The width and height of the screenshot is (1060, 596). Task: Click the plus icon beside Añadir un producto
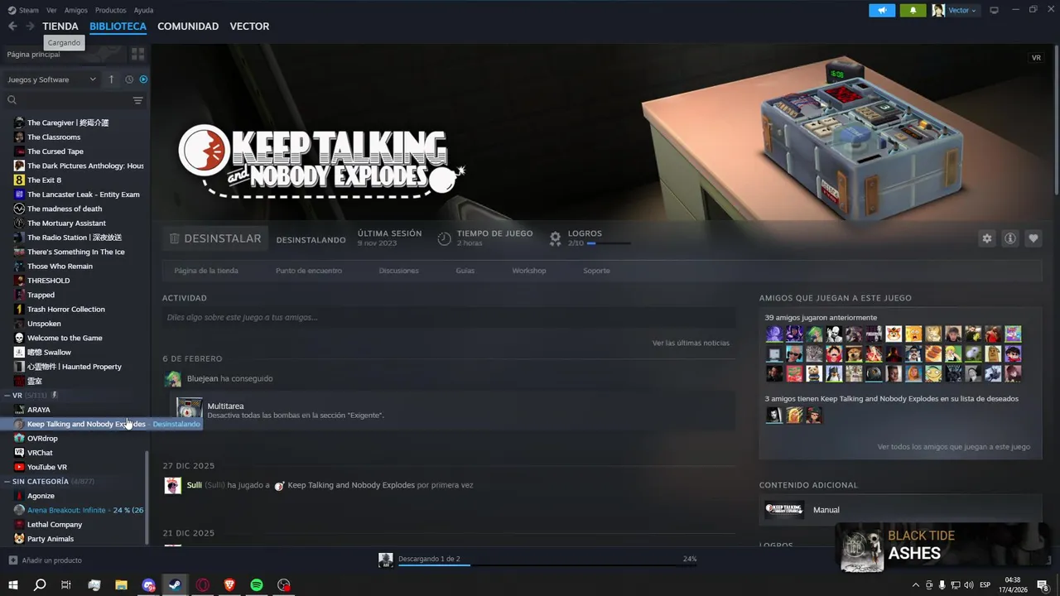pos(12,560)
